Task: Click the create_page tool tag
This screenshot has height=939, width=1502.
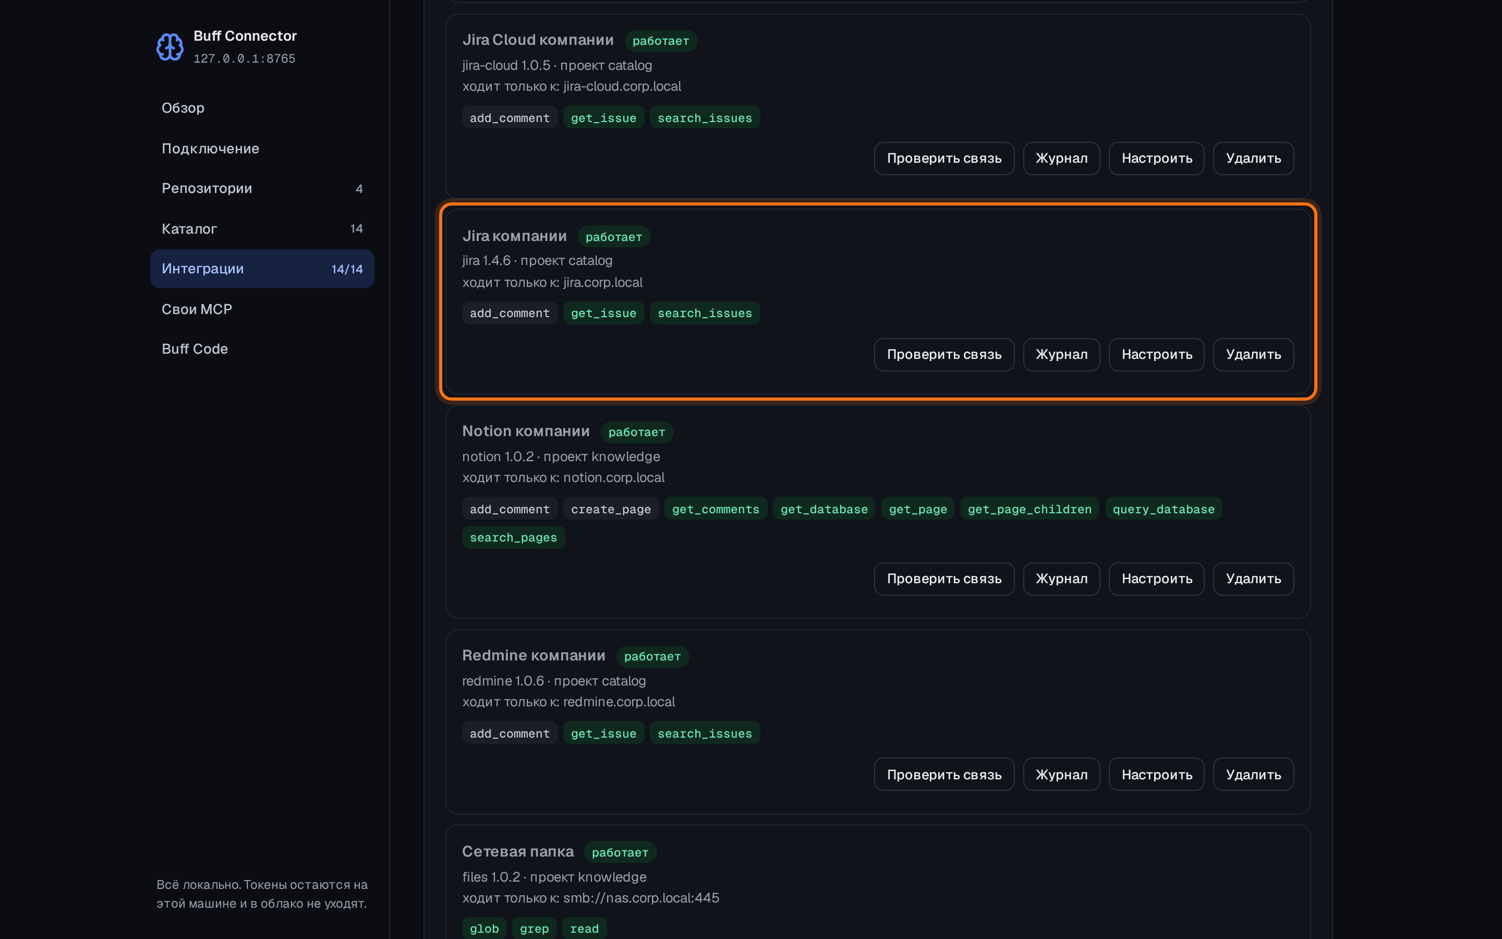Action: click(611, 509)
